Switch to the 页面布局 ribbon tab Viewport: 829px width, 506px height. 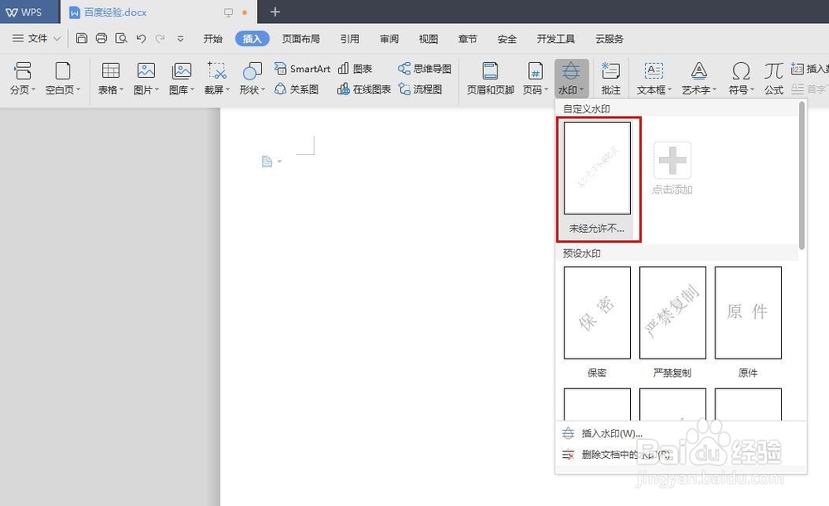click(x=302, y=38)
